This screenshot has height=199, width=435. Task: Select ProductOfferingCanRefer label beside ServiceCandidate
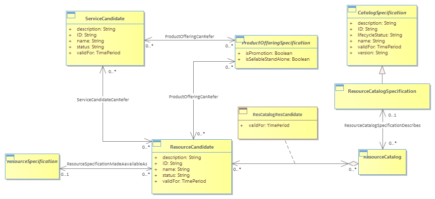pos(189,37)
